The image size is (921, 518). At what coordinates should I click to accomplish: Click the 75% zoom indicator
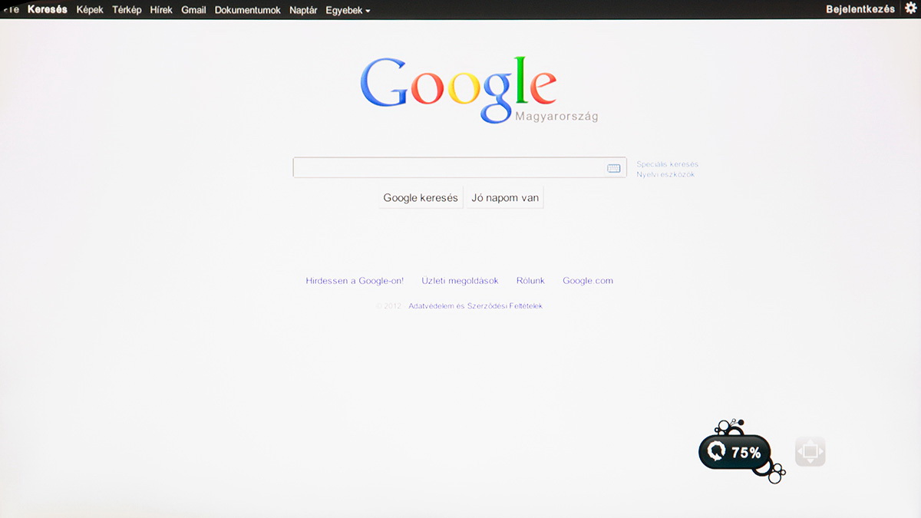click(x=736, y=452)
